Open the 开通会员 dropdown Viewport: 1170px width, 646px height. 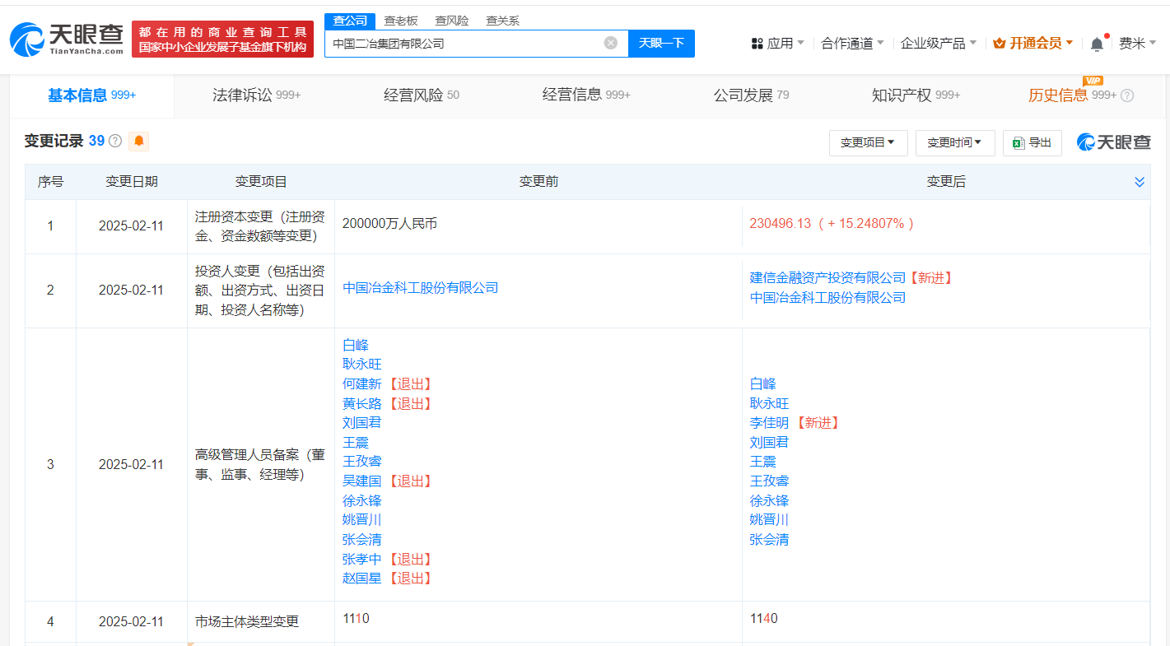(1032, 44)
